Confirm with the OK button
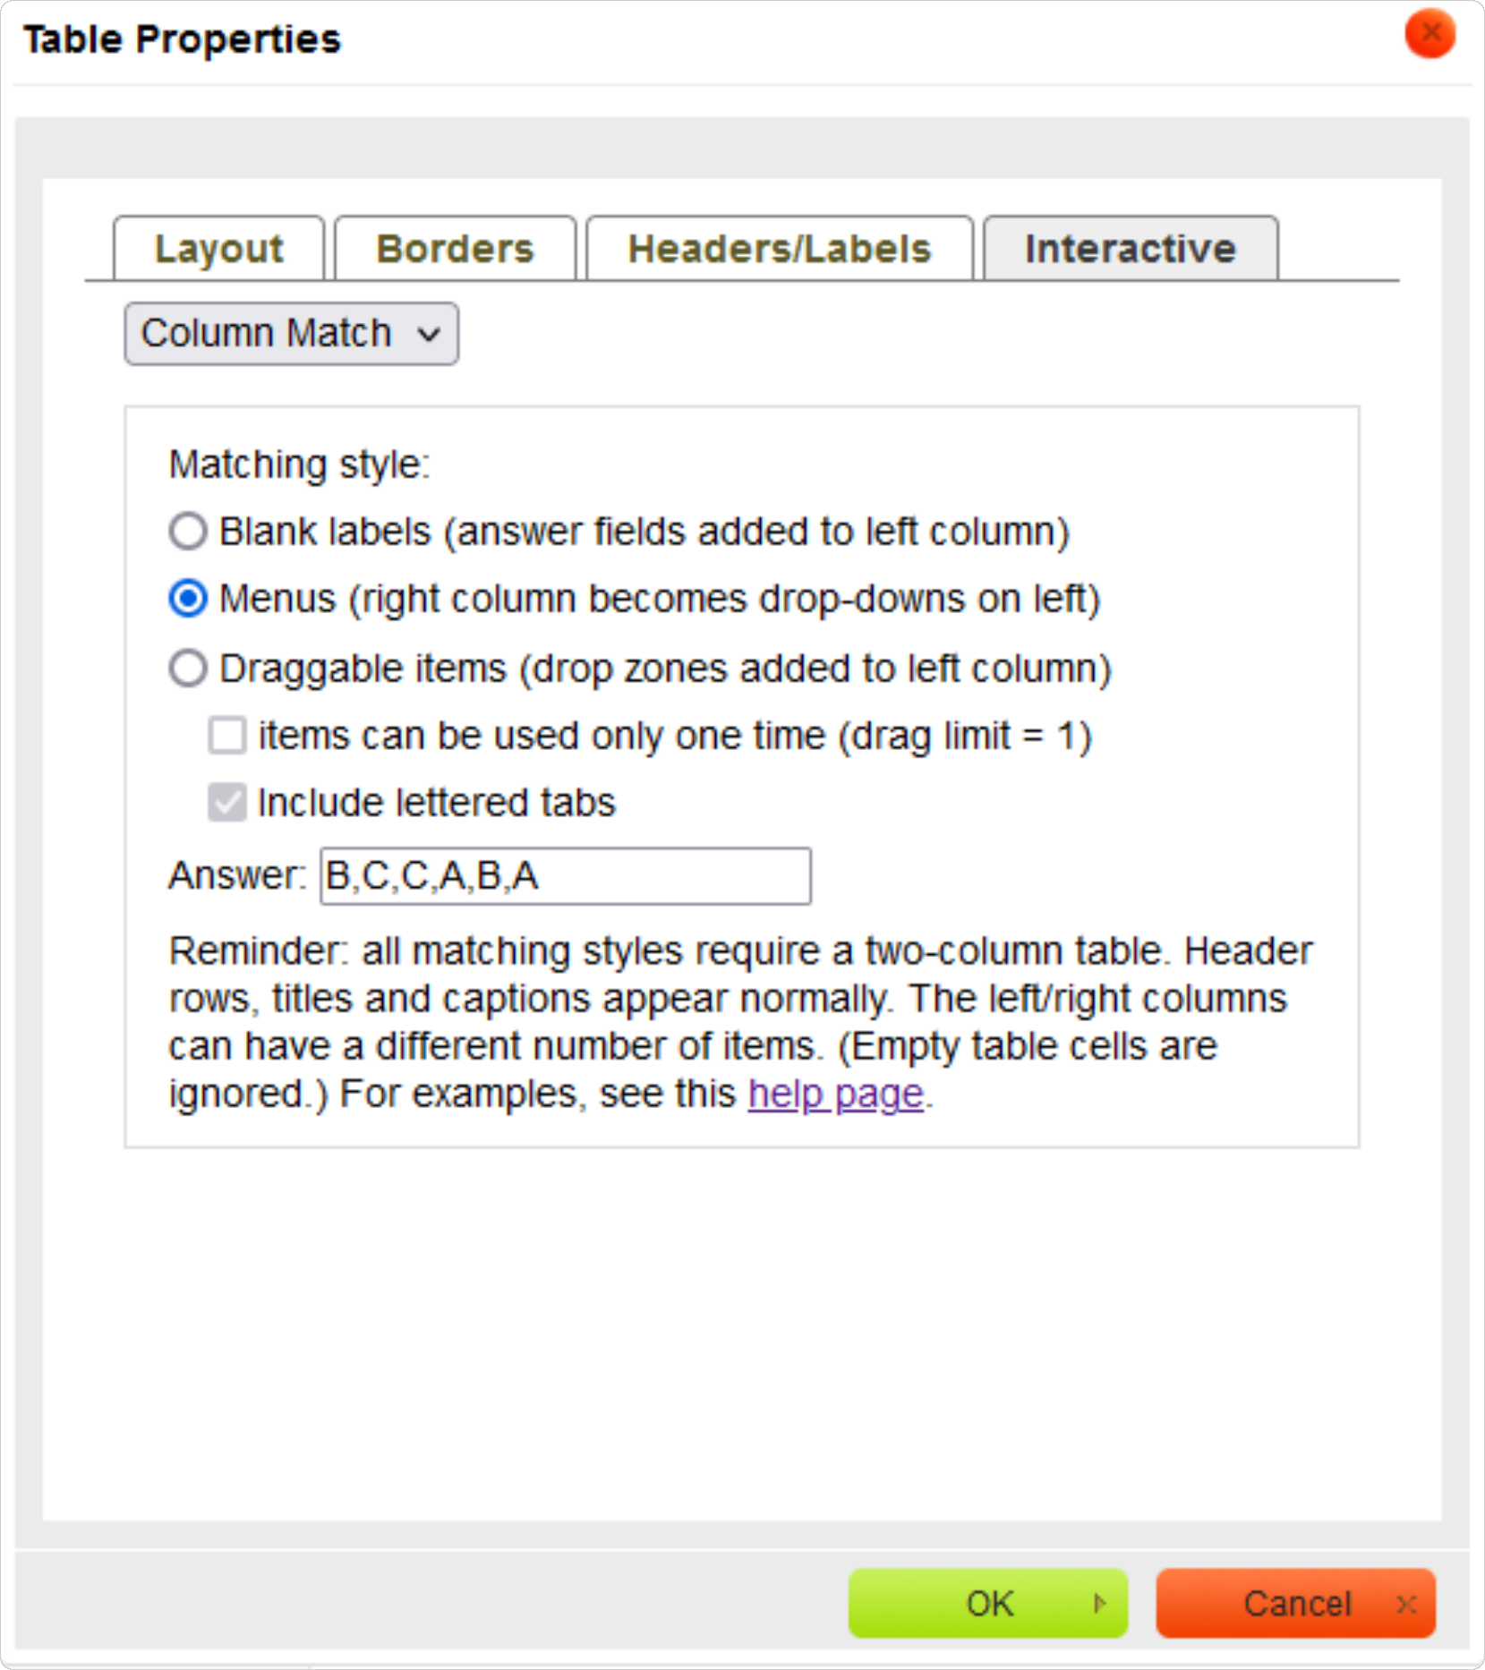 click(987, 1603)
